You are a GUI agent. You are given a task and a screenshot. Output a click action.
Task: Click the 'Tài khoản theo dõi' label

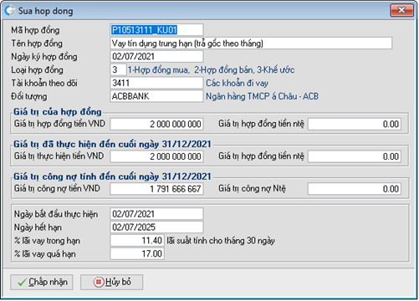[44, 83]
